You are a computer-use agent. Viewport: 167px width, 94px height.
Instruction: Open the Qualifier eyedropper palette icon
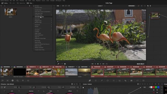(x=102, y=81)
